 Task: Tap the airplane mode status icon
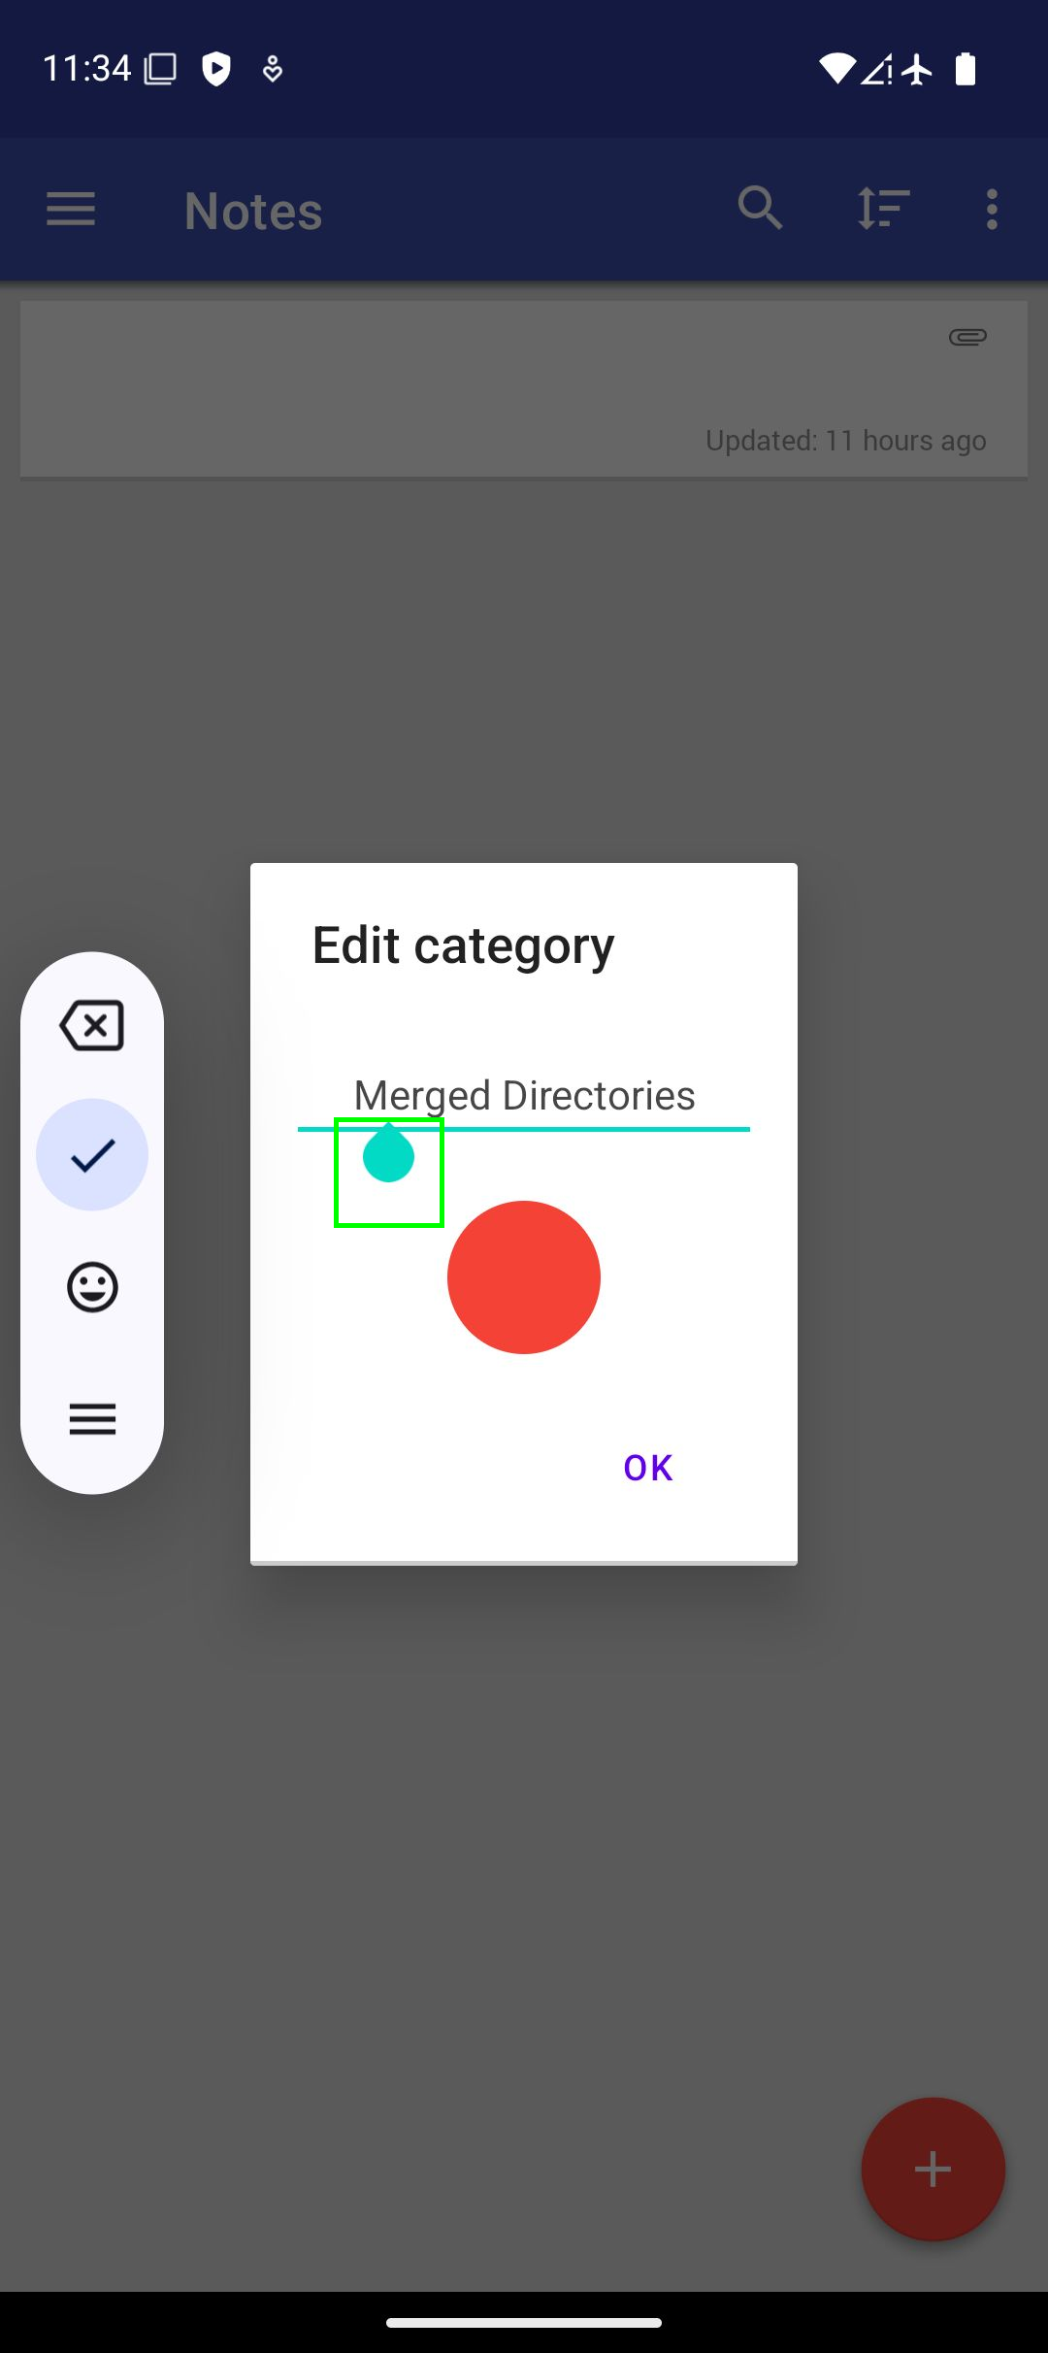coord(917,70)
